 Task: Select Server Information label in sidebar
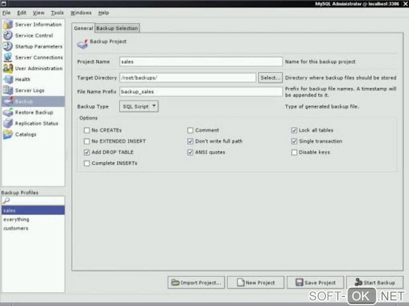tap(38, 24)
